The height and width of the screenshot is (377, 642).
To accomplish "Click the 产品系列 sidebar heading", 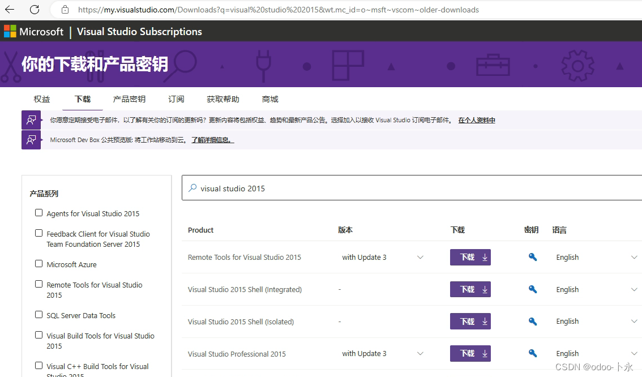I will tap(44, 194).
